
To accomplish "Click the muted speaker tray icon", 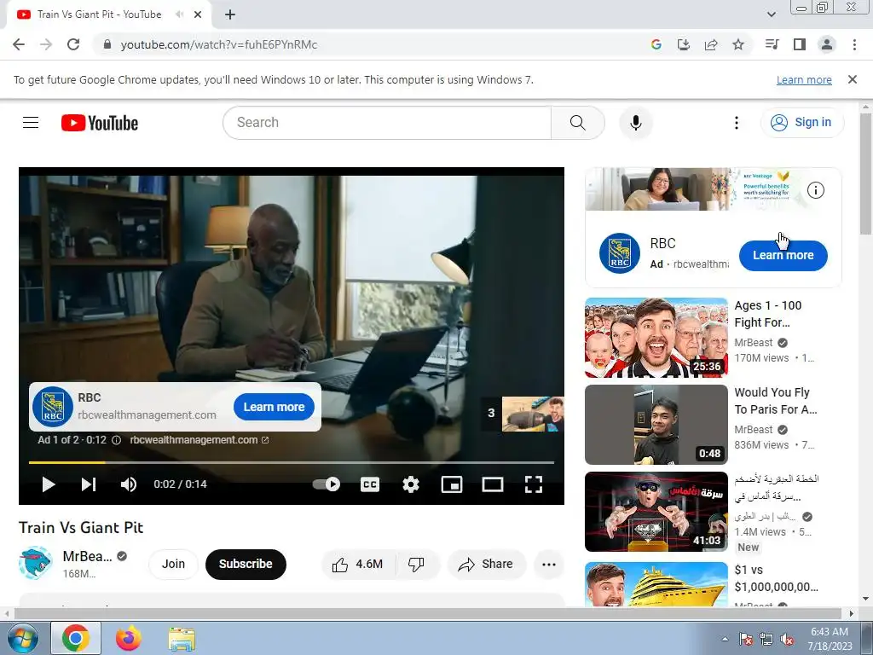I will 787,640.
